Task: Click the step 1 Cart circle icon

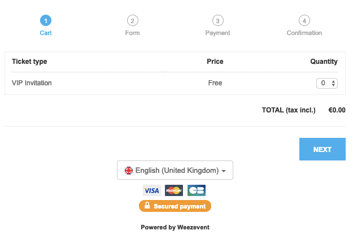Action: click(46, 20)
